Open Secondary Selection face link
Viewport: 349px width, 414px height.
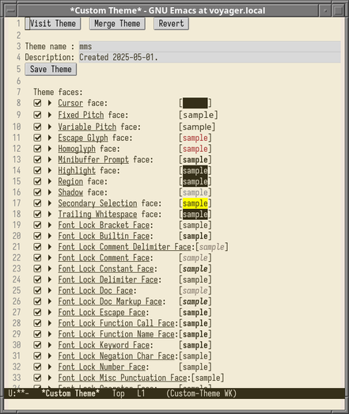97,203
